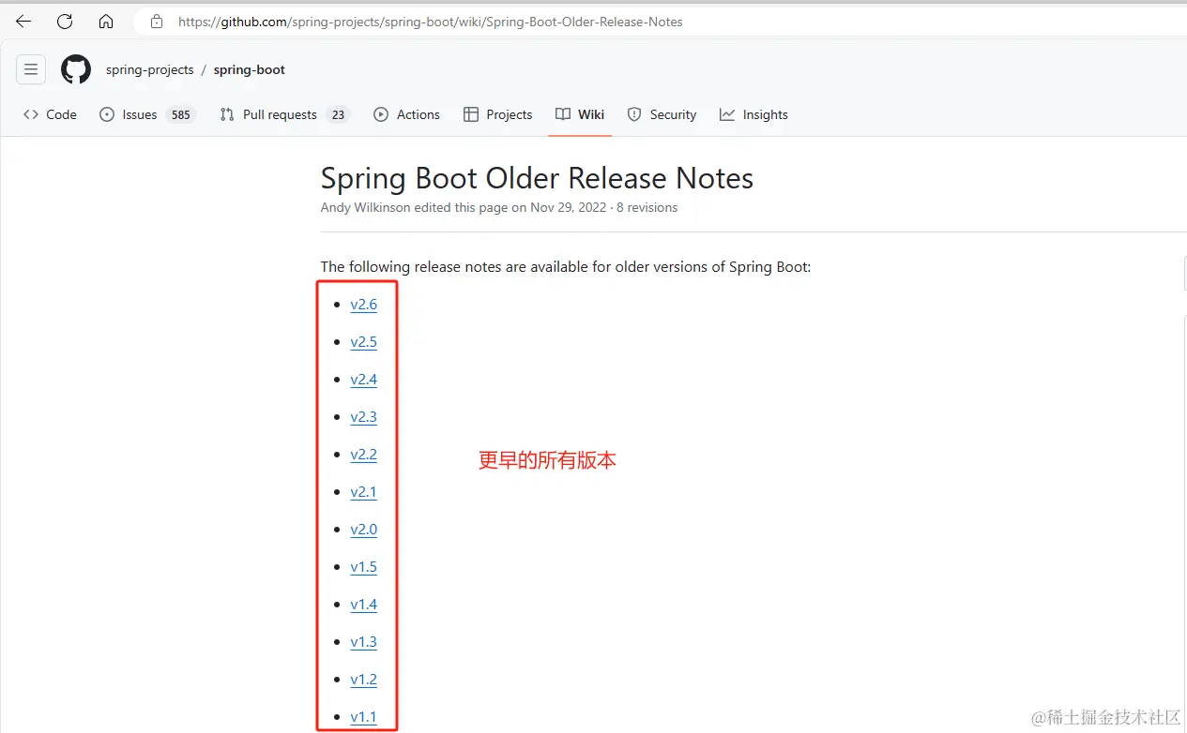Reload the page with the refresh icon
The height and width of the screenshot is (733, 1187).
pyautogui.click(x=65, y=22)
